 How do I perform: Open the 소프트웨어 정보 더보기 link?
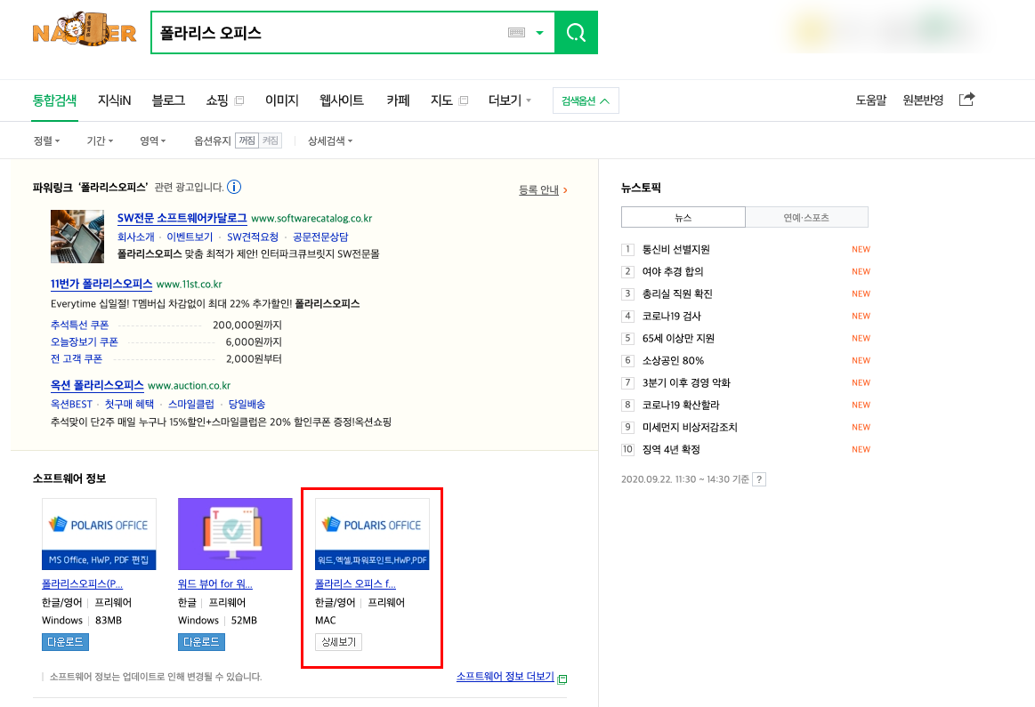click(x=505, y=677)
